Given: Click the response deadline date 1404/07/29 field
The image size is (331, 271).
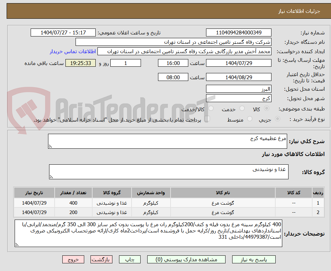Looking at the screenshot, I should [238, 63].
